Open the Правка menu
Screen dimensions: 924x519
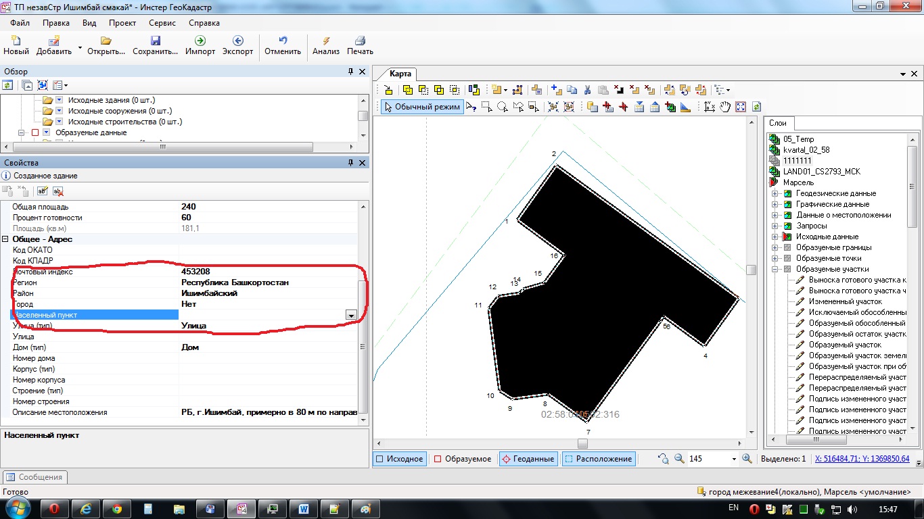point(56,22)
